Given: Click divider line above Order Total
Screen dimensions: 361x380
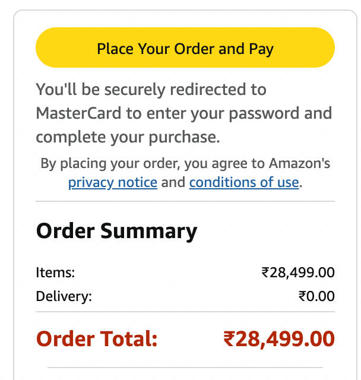Looking at the screenshot, I should coord(185,312).
